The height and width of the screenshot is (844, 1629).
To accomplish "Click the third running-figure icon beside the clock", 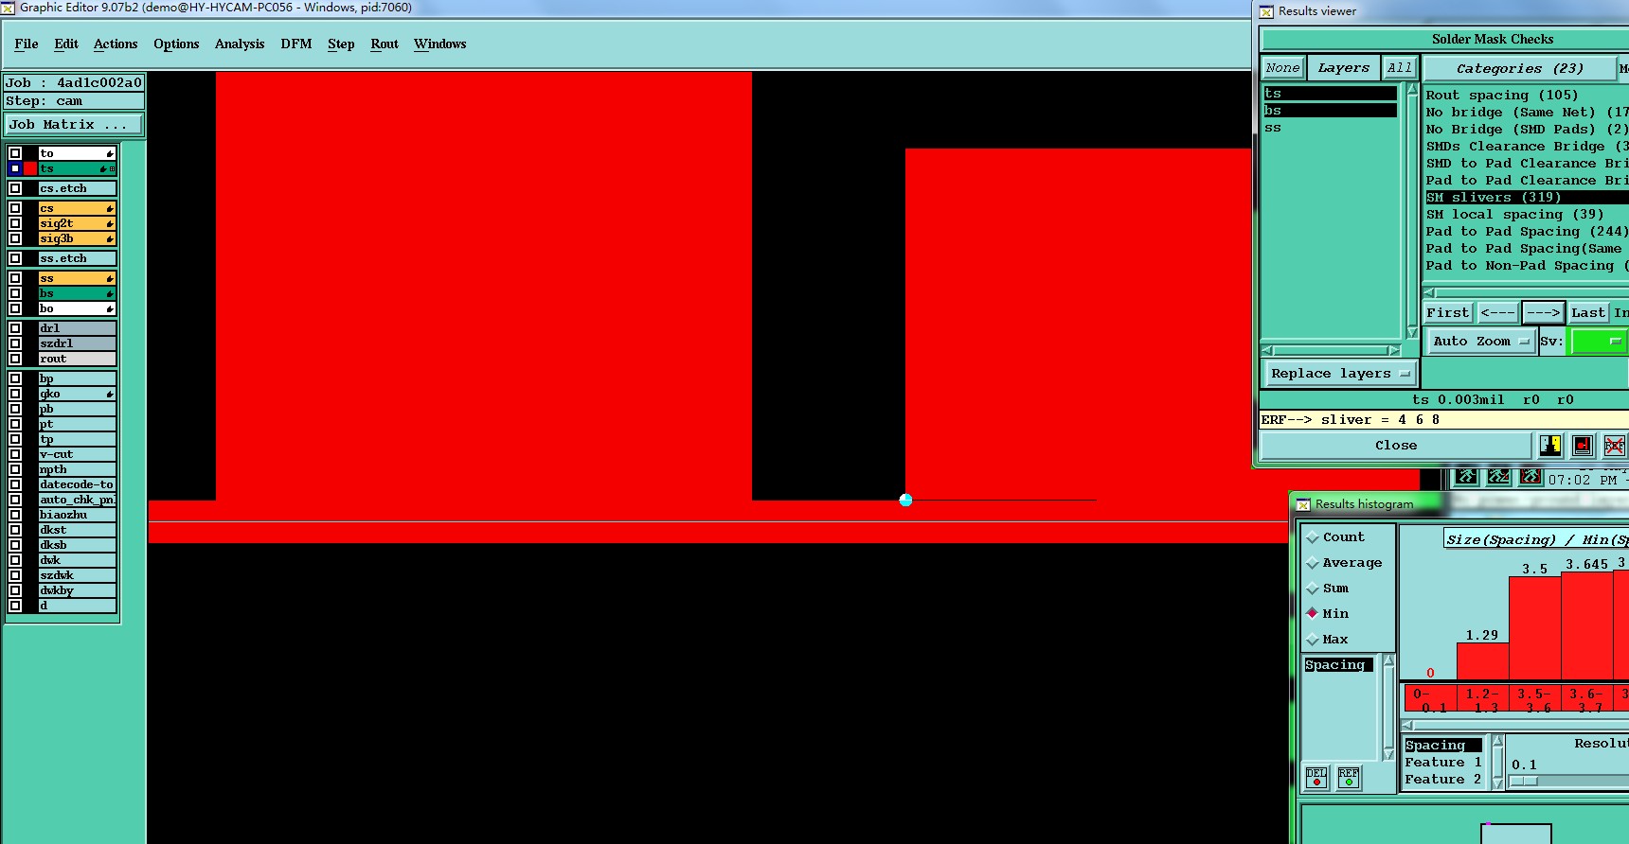I will 1531,476.
